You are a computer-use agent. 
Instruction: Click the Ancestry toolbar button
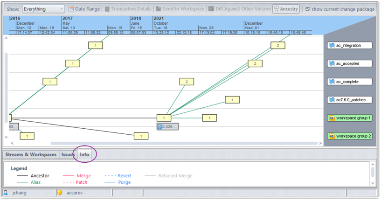pos(286,9)
